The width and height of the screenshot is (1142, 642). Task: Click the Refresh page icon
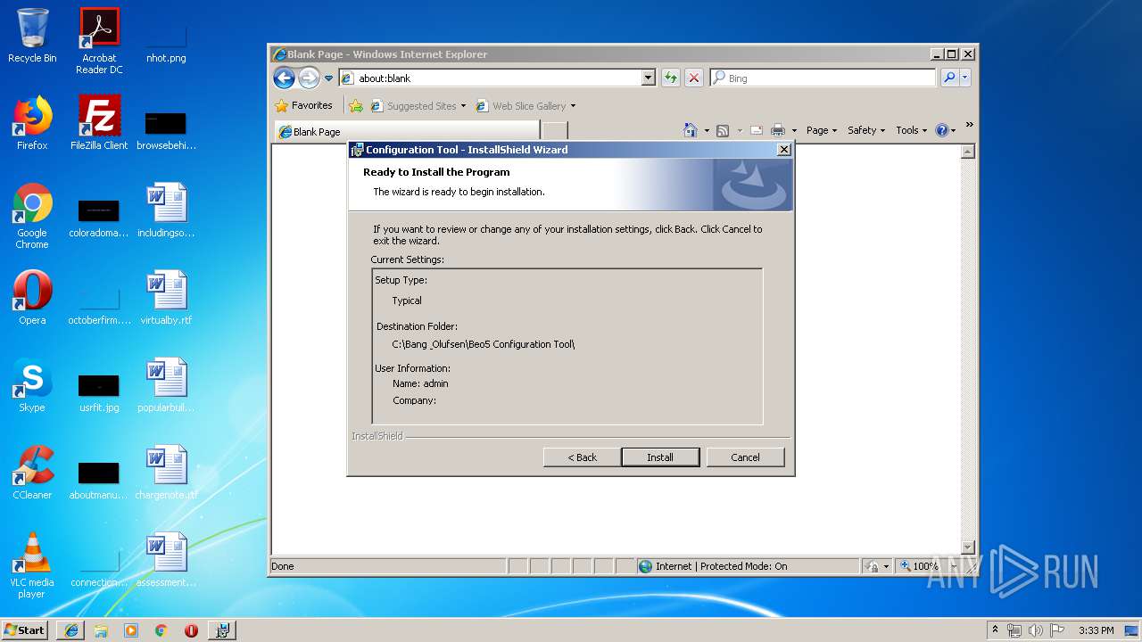coord(670,78)
